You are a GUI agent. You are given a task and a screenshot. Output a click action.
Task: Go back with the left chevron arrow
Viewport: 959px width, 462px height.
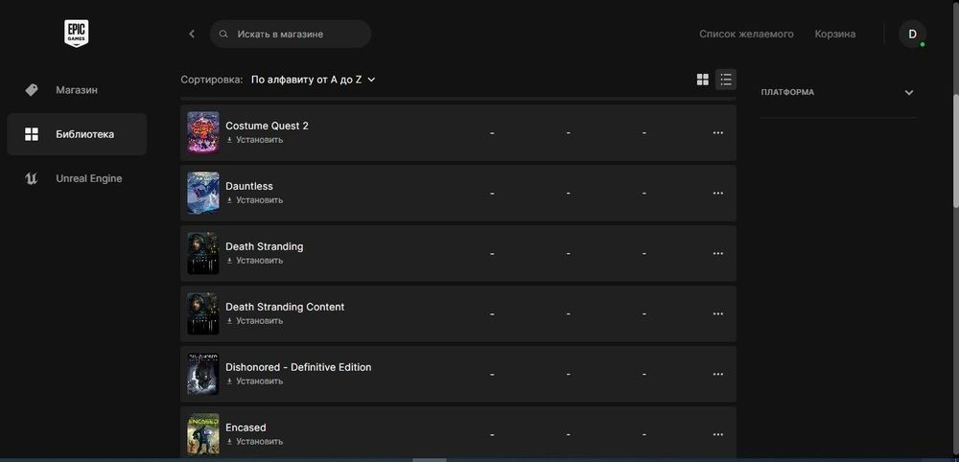pos(192,35)
